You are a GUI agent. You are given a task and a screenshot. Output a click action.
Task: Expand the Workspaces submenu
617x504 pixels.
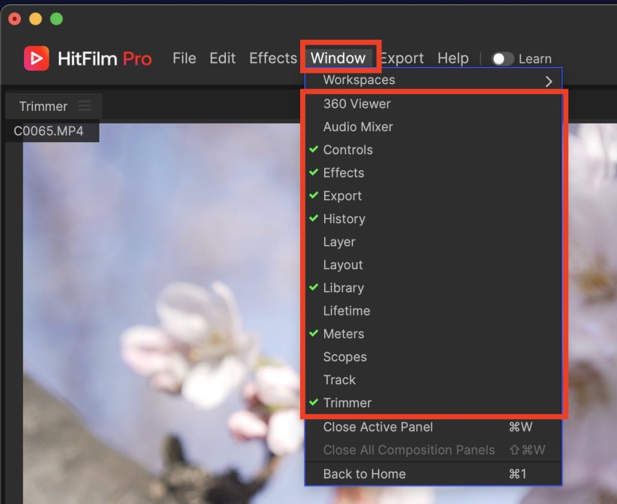pyautogui.click(x=433, y=80)
